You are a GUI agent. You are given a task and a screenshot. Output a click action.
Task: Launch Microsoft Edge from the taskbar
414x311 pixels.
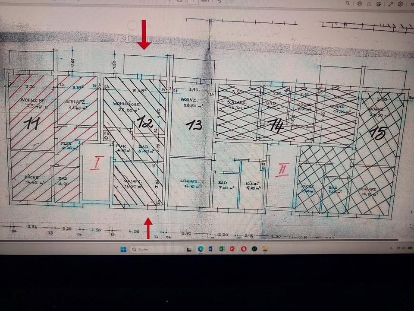click(201, 249)
